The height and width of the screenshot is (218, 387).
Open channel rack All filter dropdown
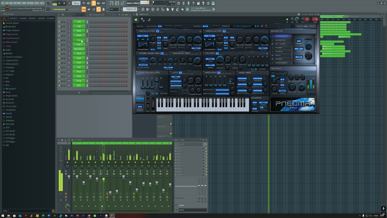pos(79,15)
